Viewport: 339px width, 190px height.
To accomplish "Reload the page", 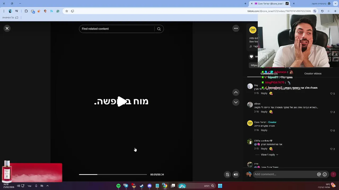I will coord(322,11).
